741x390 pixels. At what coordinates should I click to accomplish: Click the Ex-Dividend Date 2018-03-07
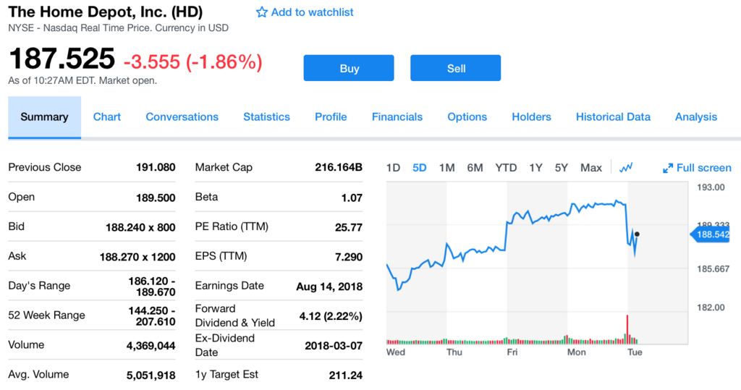tap(334, 346)
